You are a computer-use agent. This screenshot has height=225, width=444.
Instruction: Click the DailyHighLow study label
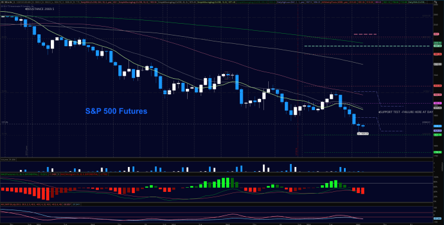tap(291, 2)
